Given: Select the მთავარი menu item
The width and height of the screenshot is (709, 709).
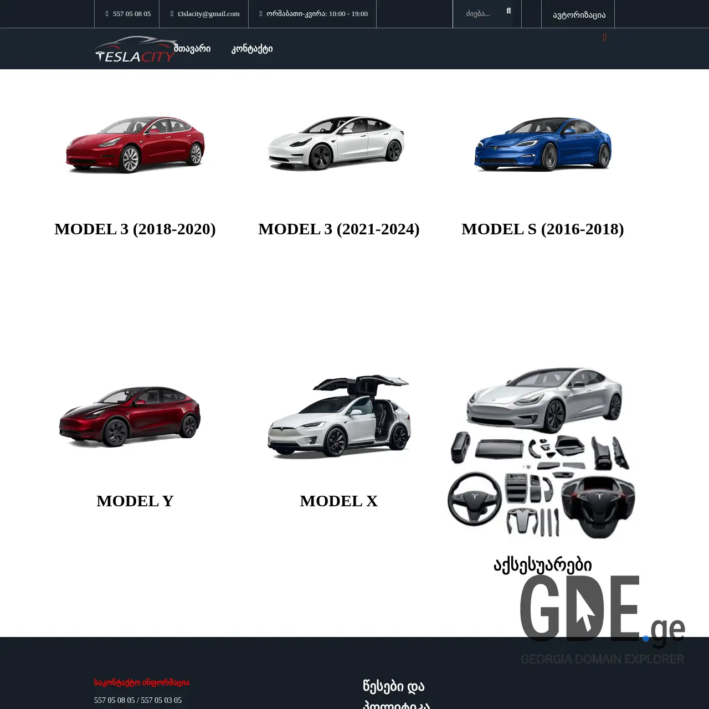Looking at the screenshot, I should tap(193, 49).
